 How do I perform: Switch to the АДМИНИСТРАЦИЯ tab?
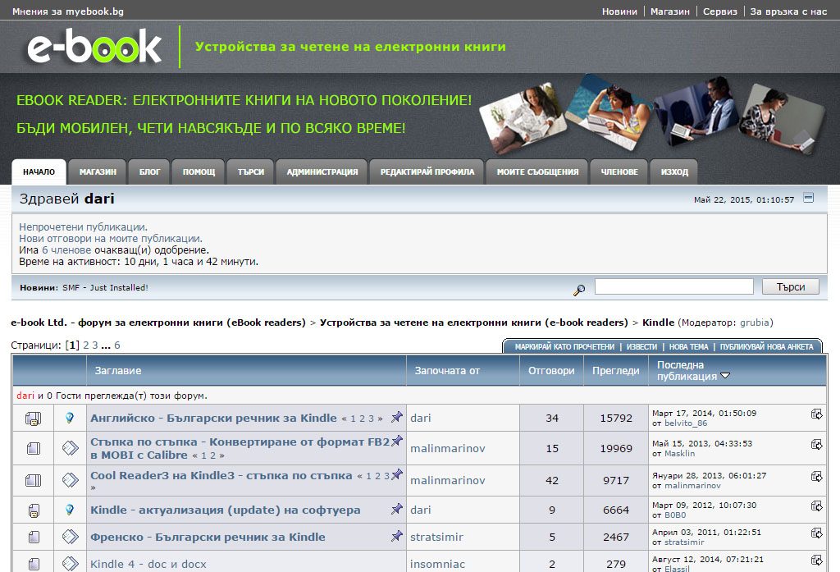pos(322,172)
